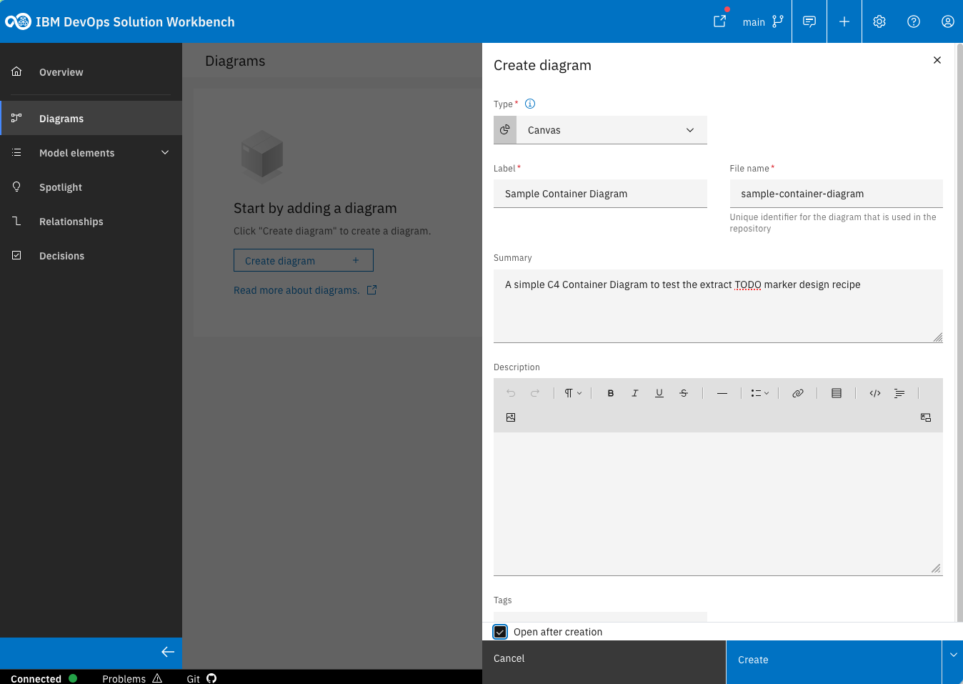This screenshot has height=684, width=963.
Task: Open Spotlight in the sidebar
Action: tap(91, 187)
